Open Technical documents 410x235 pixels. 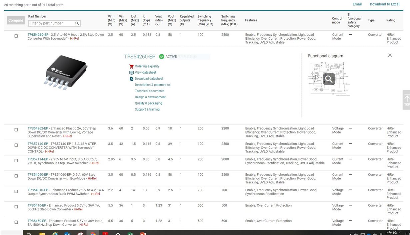pyautogui.click(x=150, y=91)
